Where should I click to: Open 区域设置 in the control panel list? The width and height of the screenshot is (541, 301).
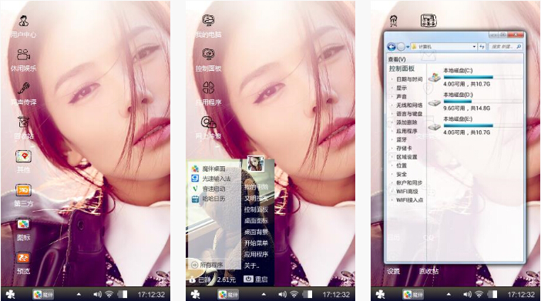tap(407, 157)
